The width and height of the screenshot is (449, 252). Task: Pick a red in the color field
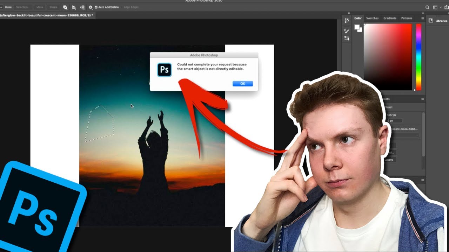(x=388, y=57)
